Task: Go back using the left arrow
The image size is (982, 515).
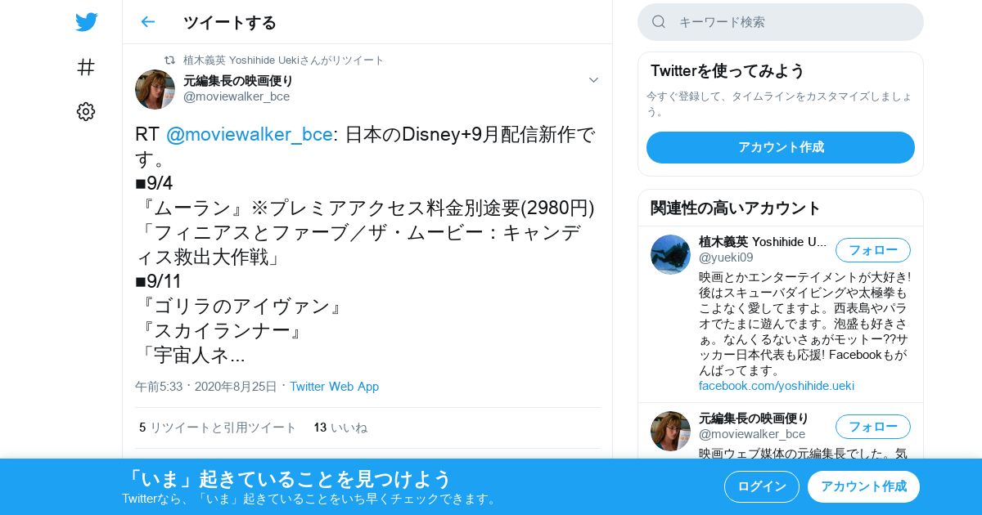Action: (147, 22)
